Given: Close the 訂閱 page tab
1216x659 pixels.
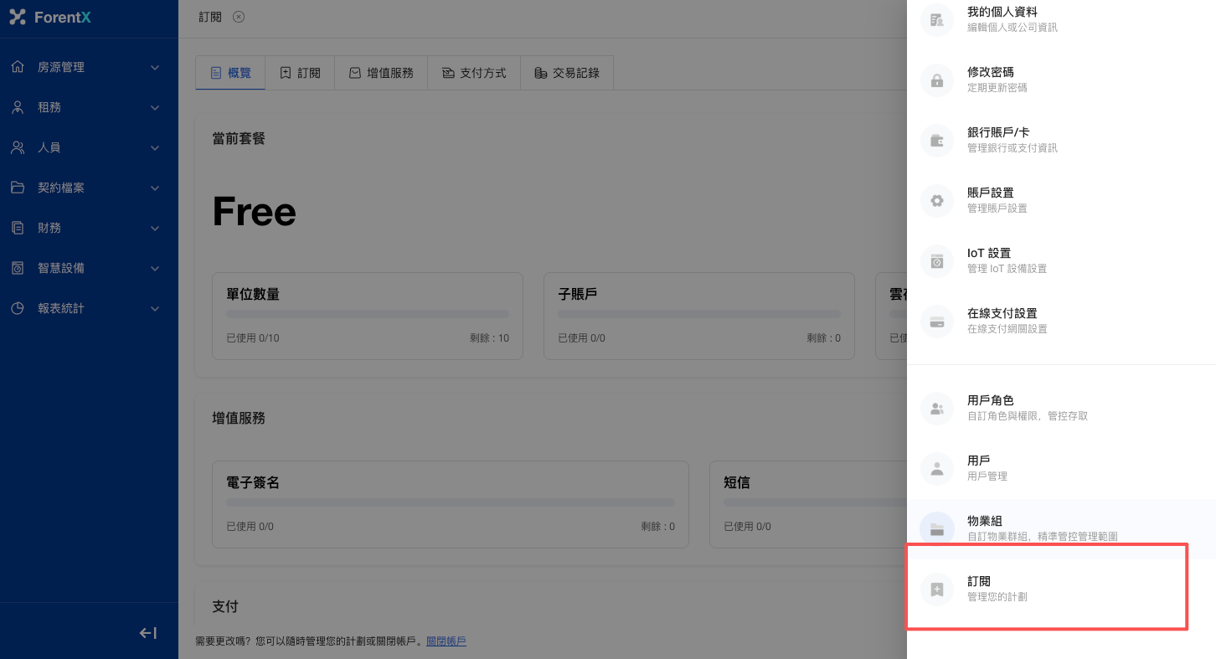Looking at the screenshot, I should pos(239,17).
